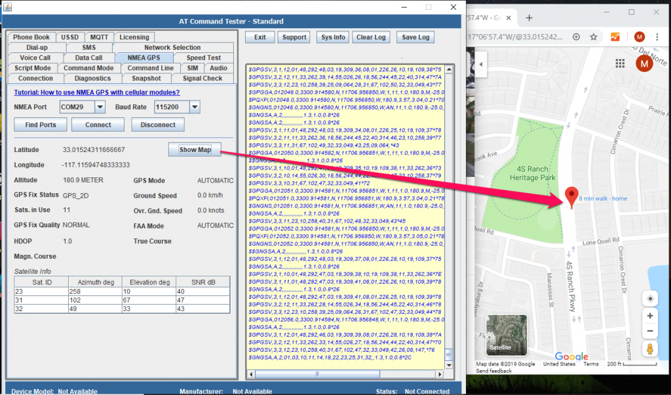Go to the Network Selection tab

click(172, 48)
